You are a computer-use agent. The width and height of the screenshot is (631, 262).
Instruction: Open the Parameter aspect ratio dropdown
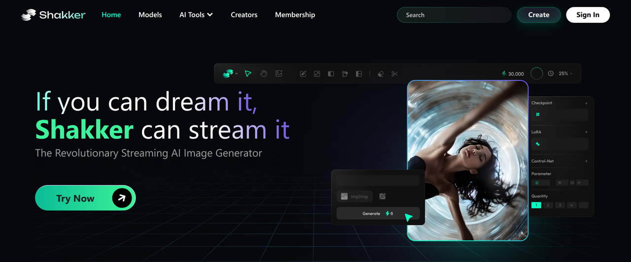(x=541, y=183)
